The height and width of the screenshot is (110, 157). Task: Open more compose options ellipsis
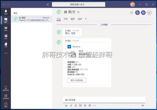coord(94,105)
